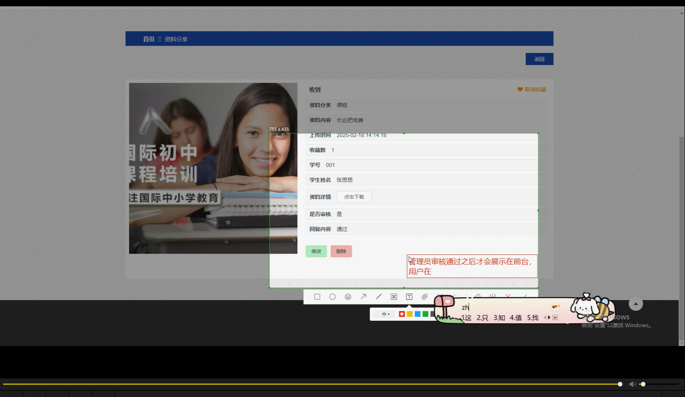The image size is (685, 397).
Task: Click the page vertical scrollbar thumb
Action: click(682, 239)
